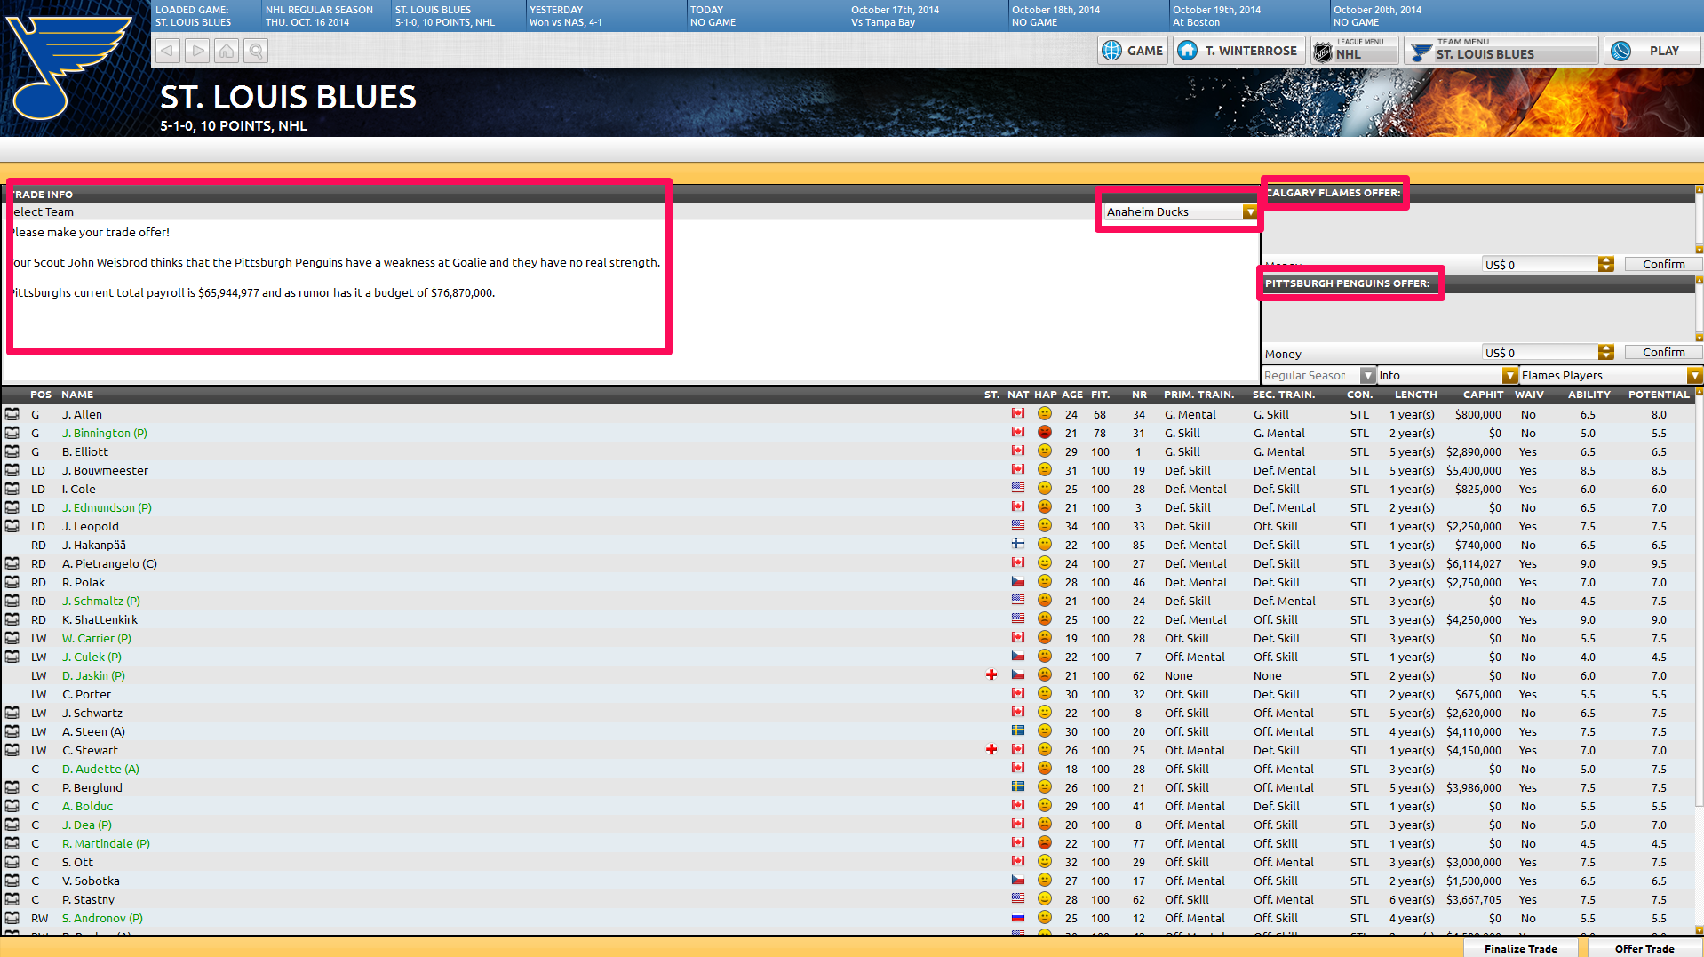
Task: Click the St. Louis Blues logo
Action: (69, 68)
